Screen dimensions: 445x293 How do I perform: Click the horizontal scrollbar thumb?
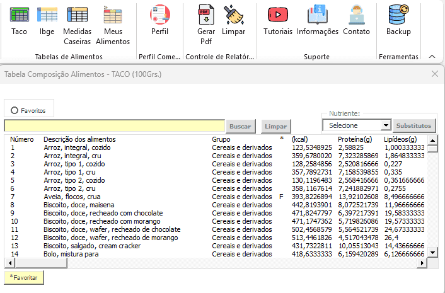point(41,263)
